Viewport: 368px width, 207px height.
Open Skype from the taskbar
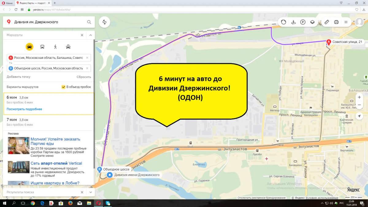[x=108, y=203]
